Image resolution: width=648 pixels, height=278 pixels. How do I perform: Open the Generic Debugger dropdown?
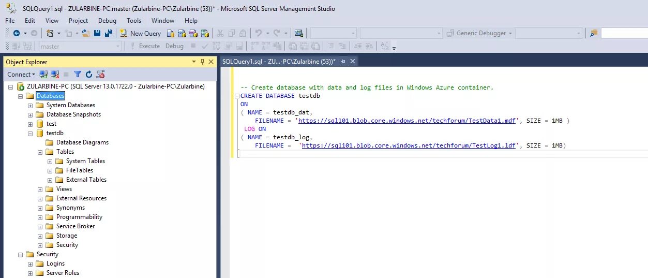478,33
